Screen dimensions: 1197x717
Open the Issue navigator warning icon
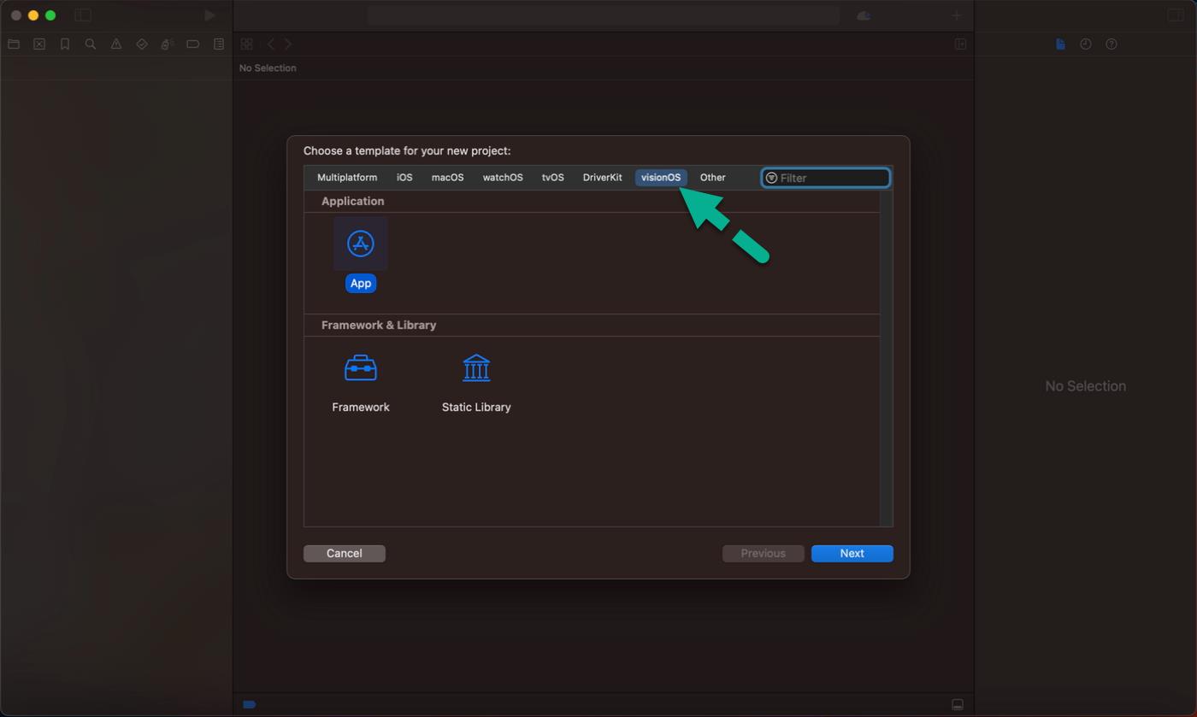click(x=116, y=44)
